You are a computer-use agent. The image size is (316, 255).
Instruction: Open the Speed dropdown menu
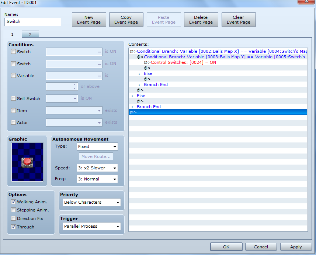[x=97, y=168]
